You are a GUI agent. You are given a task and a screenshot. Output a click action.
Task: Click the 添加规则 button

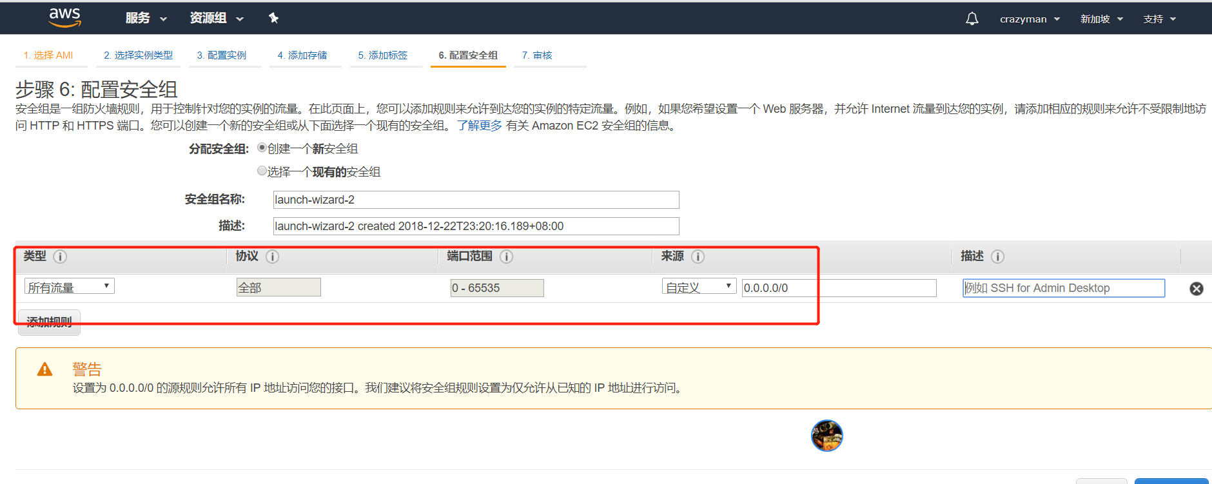(49, 323)
